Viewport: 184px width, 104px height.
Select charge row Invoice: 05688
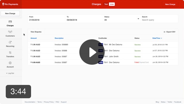[103, 51]
